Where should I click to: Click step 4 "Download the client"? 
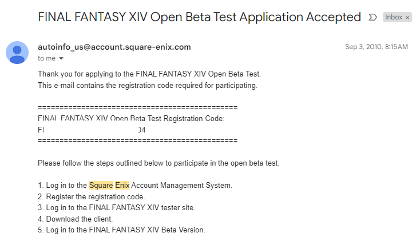(x=75, y=219)
